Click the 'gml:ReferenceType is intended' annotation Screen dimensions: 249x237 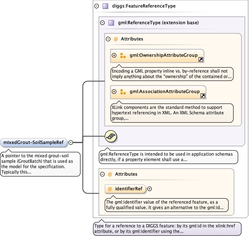click(169, 157)
